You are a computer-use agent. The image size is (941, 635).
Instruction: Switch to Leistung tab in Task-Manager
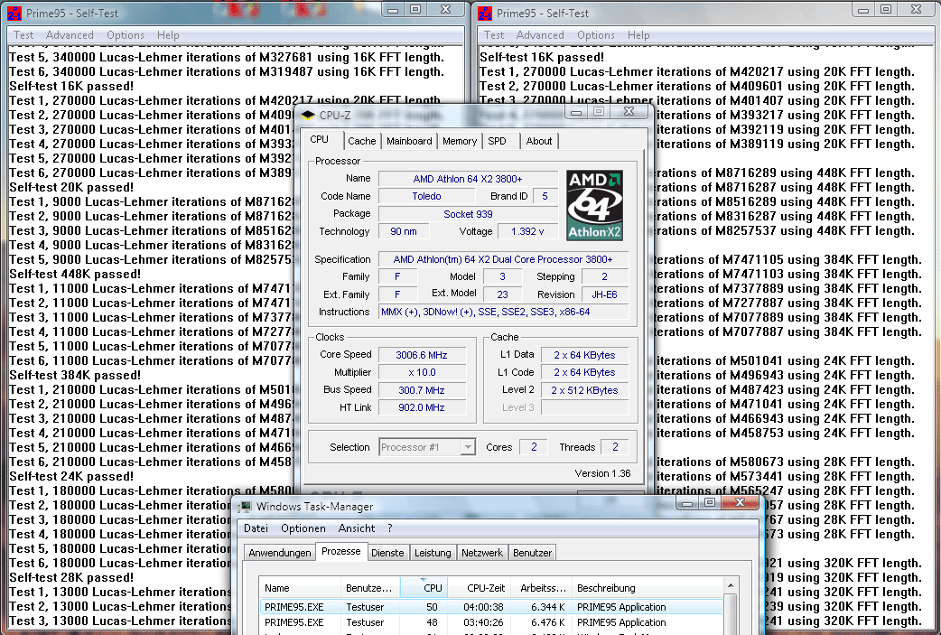(x=433, y=553)
